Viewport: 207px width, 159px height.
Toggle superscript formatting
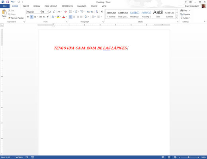[x=48, y=17]
